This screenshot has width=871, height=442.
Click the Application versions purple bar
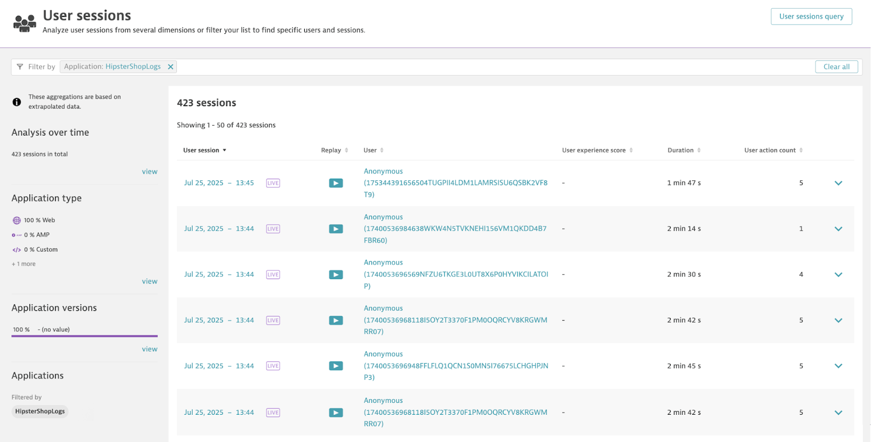point(84,336)
